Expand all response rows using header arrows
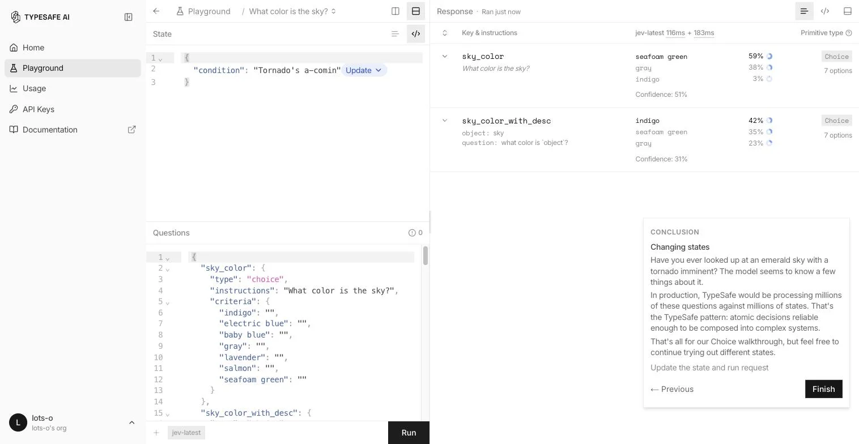 (x=445, y=33)
